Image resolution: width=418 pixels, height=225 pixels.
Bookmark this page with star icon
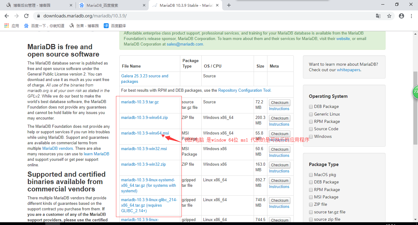(389, 16)
